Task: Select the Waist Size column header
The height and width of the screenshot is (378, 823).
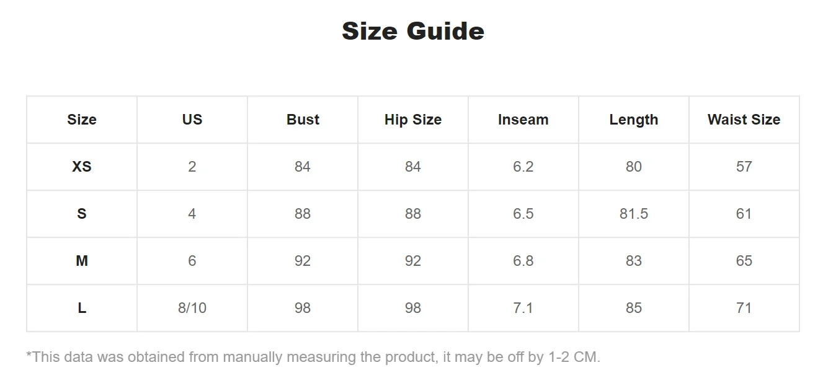Action: [744, 120]
